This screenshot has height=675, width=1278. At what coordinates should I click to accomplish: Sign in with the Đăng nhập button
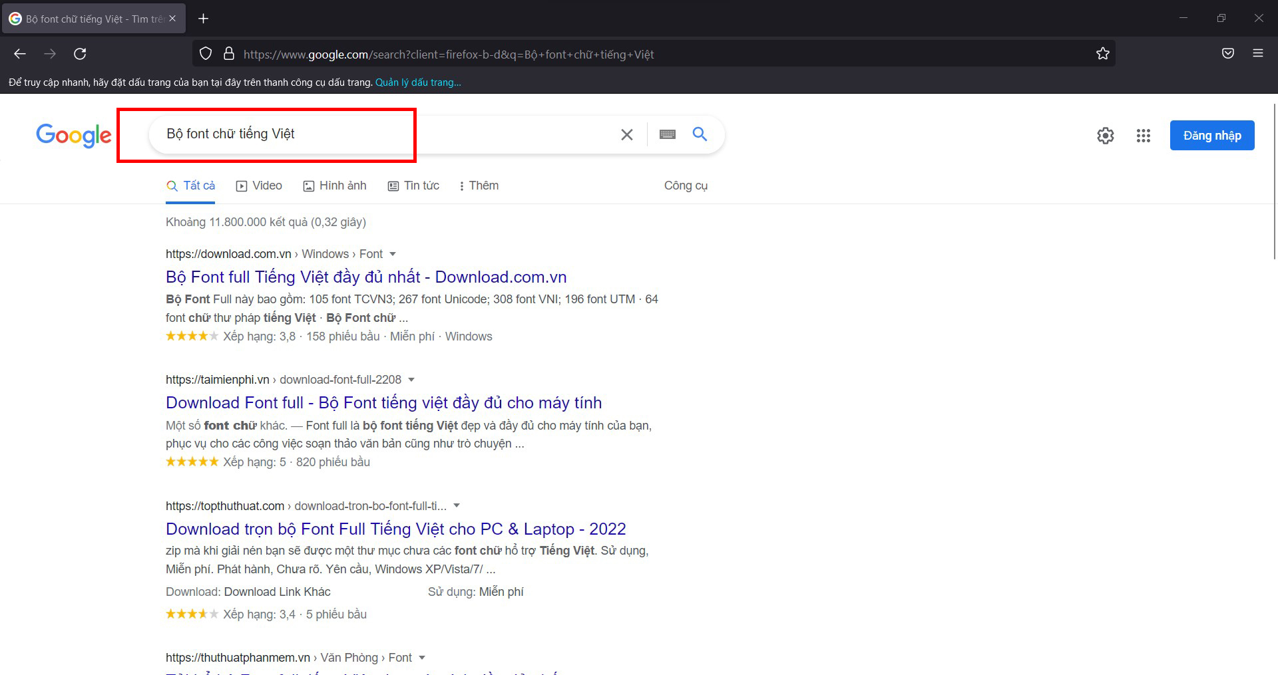tap(1212, 135)
